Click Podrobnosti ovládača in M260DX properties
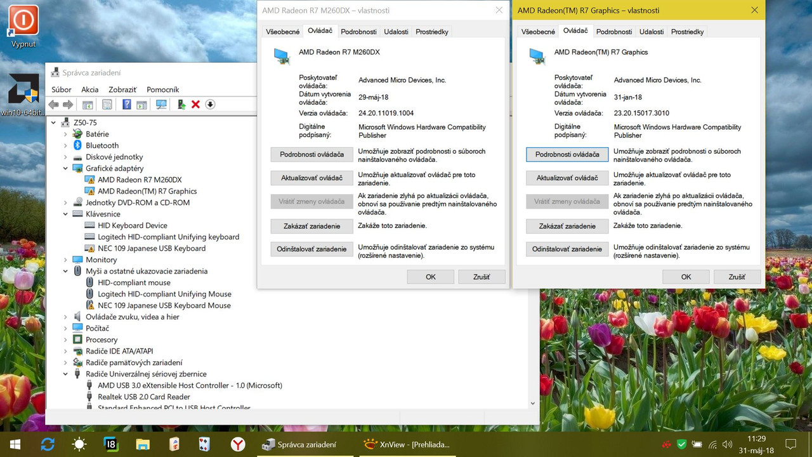 pyautogui.click(x=311, y=154)
